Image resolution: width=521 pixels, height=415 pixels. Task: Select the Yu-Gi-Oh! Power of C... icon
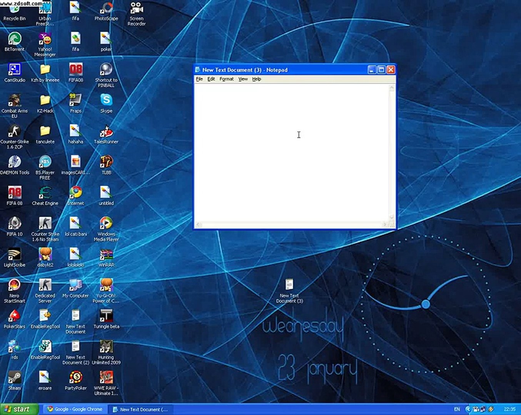[106, 291]
